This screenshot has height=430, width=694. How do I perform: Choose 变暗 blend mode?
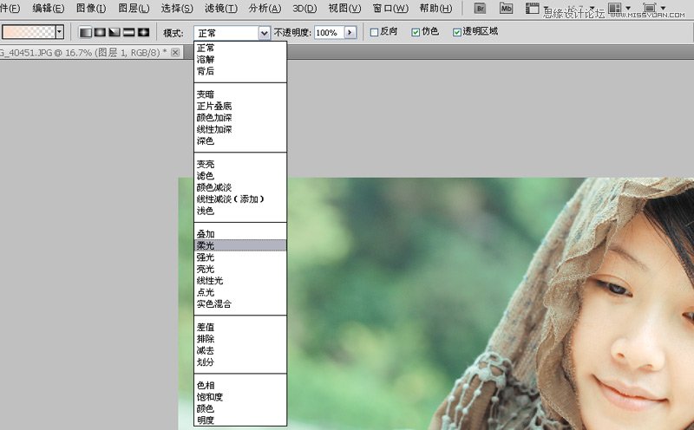[x=240, y=94]
